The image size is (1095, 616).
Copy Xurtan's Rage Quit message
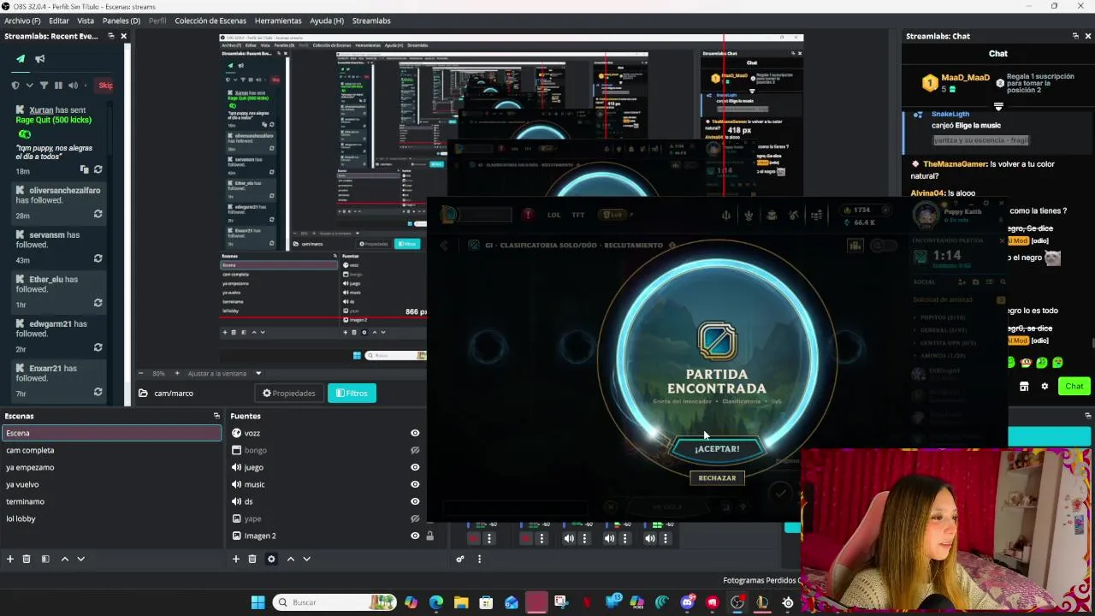coord(84,170)
